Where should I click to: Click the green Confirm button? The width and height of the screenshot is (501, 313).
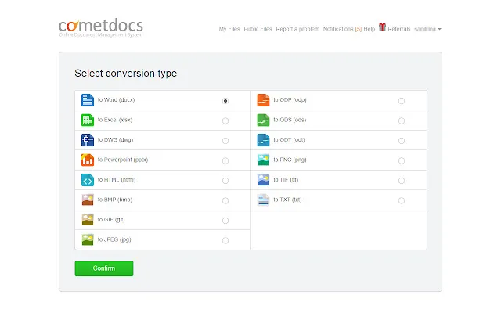104,268
